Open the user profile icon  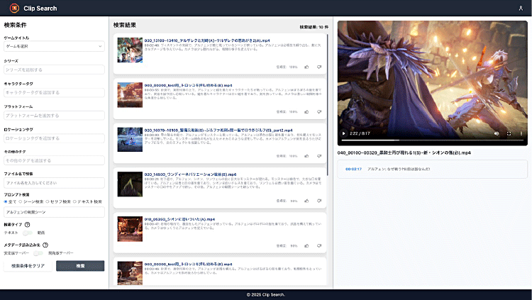521,8
